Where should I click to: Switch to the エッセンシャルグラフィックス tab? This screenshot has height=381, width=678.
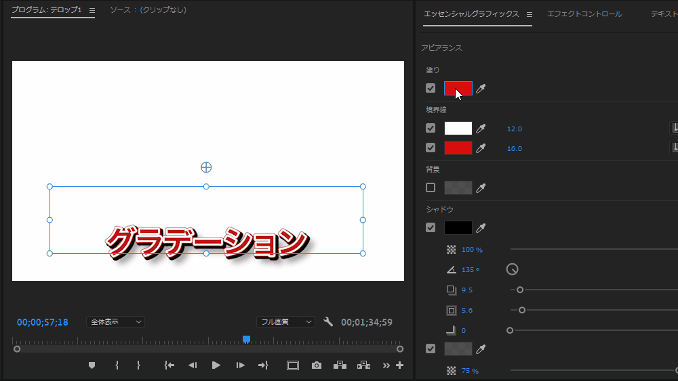(x=471, y=14)
